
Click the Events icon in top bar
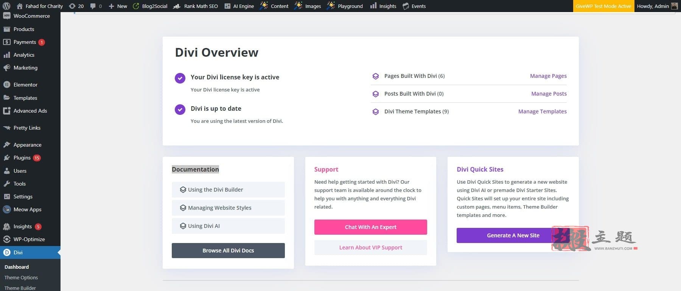406,6
